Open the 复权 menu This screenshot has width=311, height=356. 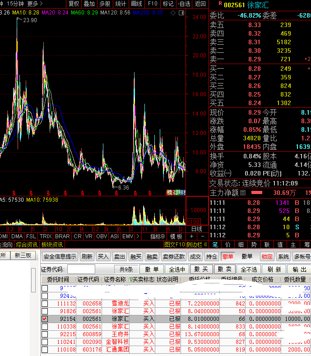click(74, 4)
